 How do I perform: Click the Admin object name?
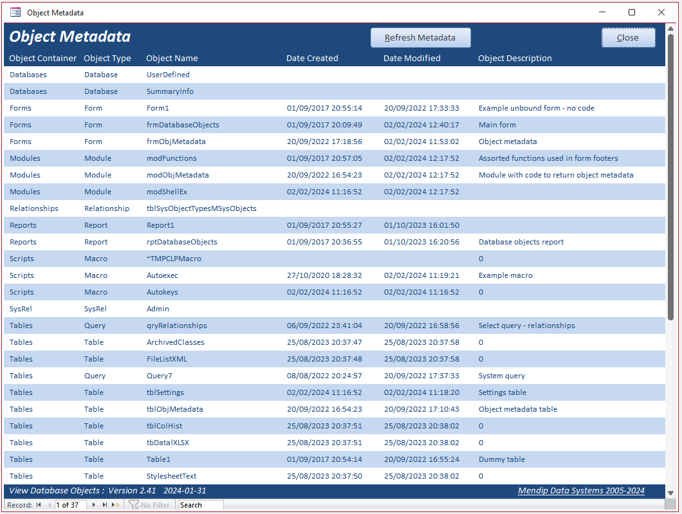158,309
